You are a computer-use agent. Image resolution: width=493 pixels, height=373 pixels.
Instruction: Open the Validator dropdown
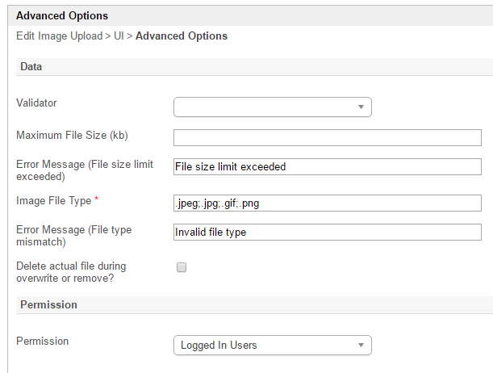[271, 107]
